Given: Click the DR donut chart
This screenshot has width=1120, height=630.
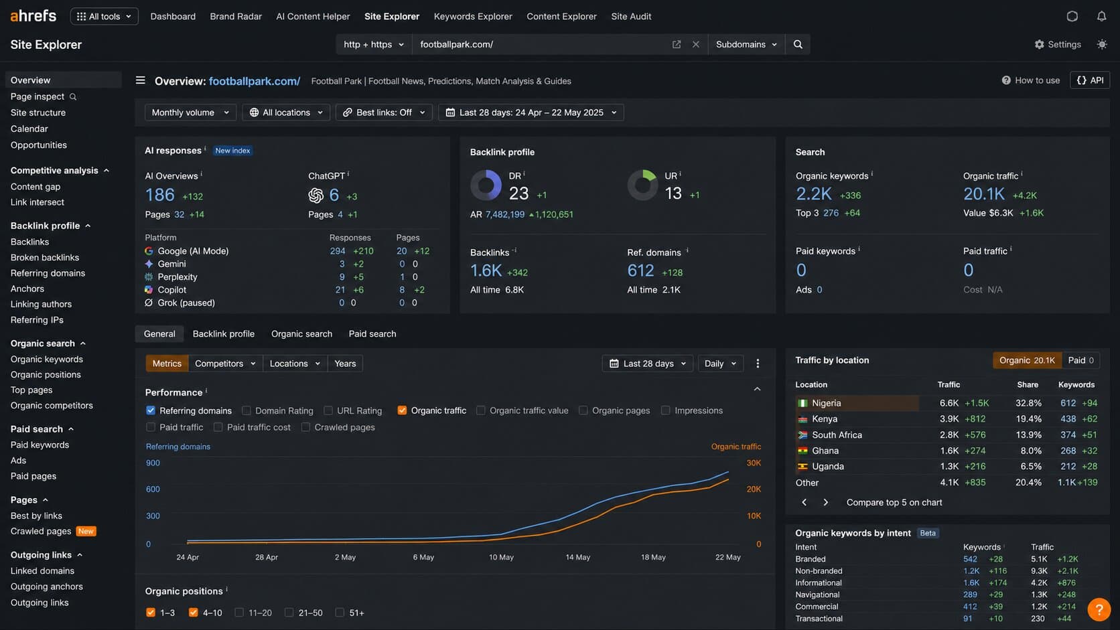Looking at the screenshot, I should 486,185.
